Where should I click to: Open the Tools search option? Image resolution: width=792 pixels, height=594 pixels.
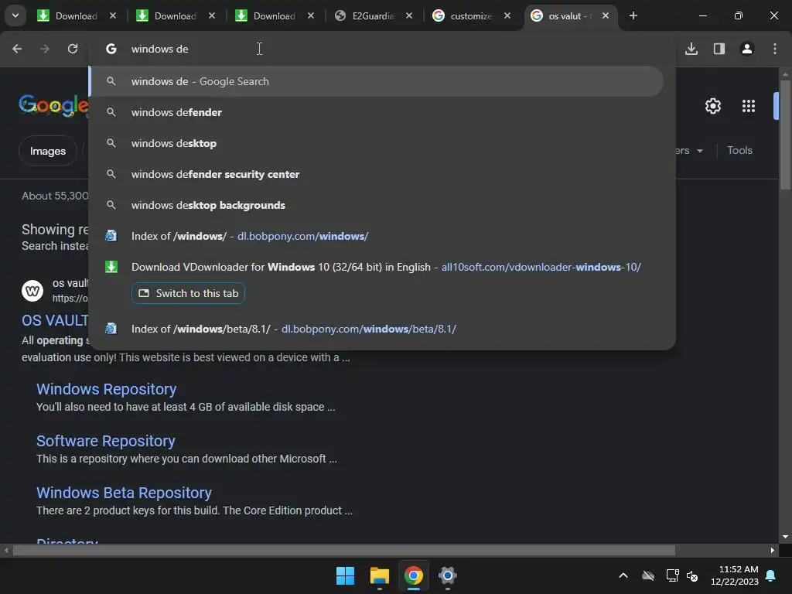739,151
